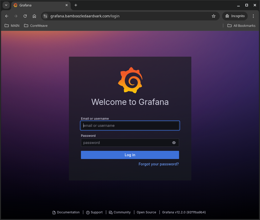Open the Chrome three-dot menu
Viewport: 260px width, 220px height.
pos(253,16)
